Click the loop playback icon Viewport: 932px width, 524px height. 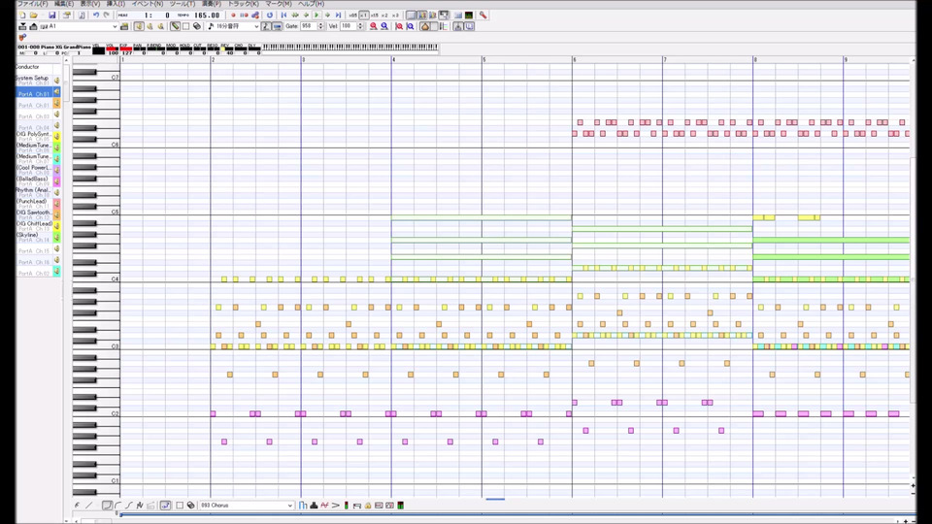(x=270, y=15)
